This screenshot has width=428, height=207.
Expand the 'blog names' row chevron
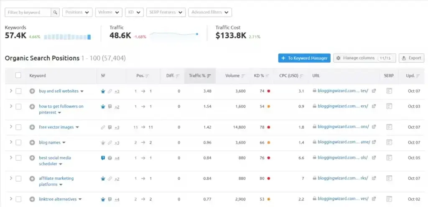11,142
